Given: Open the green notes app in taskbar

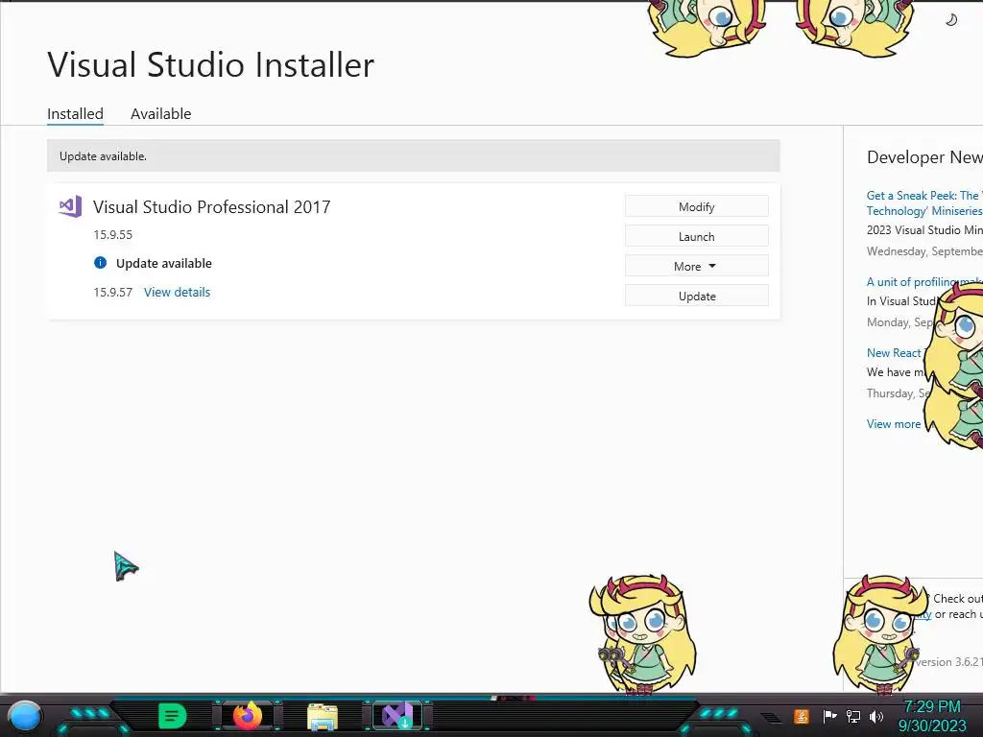Looking at the screenshot, I should (x=173, y=716).
